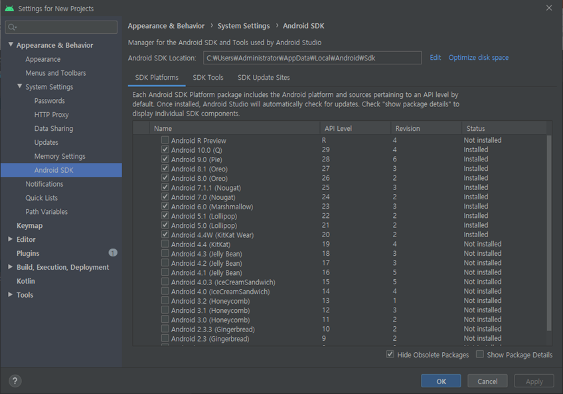Viewport: 563px width, 394px height.
Task: Close the Settings dialog window
Action: pyautogui.click(x=549, y=8)
